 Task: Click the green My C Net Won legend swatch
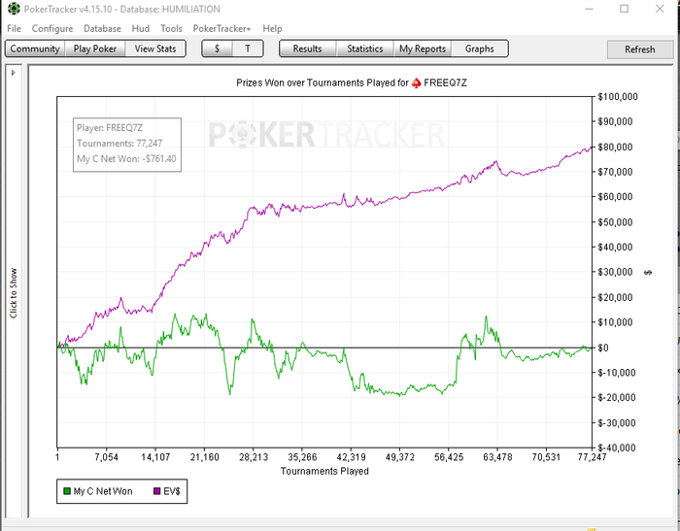pos(67,491)
